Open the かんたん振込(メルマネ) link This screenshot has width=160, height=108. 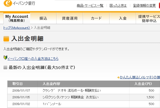point(140,77)
